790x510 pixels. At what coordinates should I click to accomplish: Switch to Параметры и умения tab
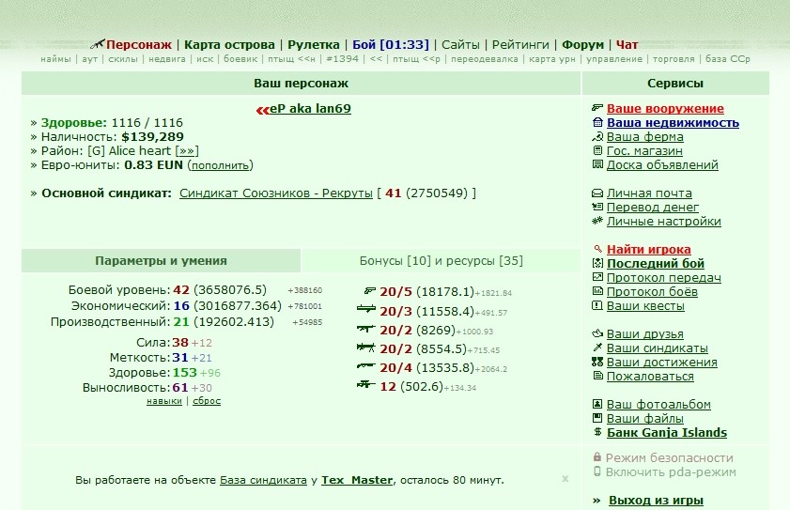point(161,260)
